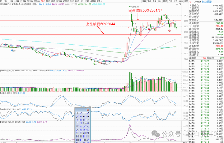This screenshot has height=143, width=224.
Task: Click the X1000 volume scale label
Action: click(184, 91)
